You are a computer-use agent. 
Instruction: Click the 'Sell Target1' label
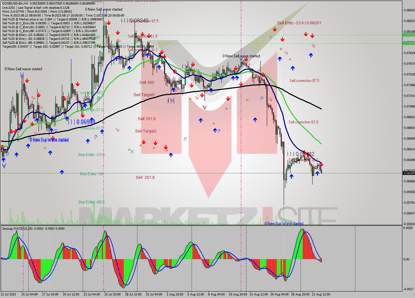coord(144,95)
